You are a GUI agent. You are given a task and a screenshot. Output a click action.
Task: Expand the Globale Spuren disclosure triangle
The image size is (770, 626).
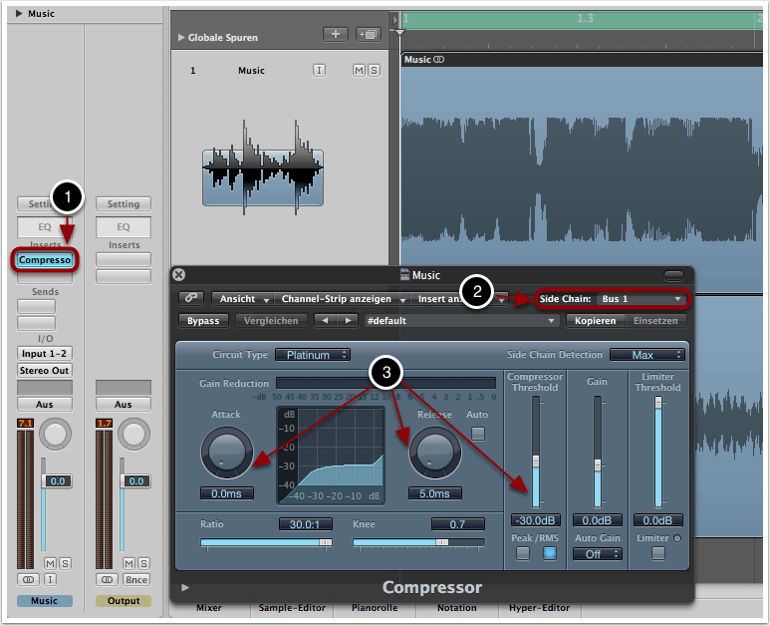[x=180, y=38]
